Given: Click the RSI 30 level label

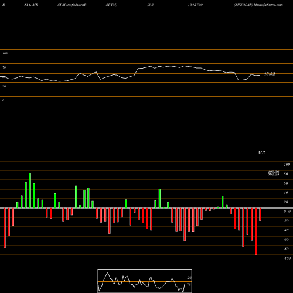Looking at the screenshot, I should [x=4, y=86].
